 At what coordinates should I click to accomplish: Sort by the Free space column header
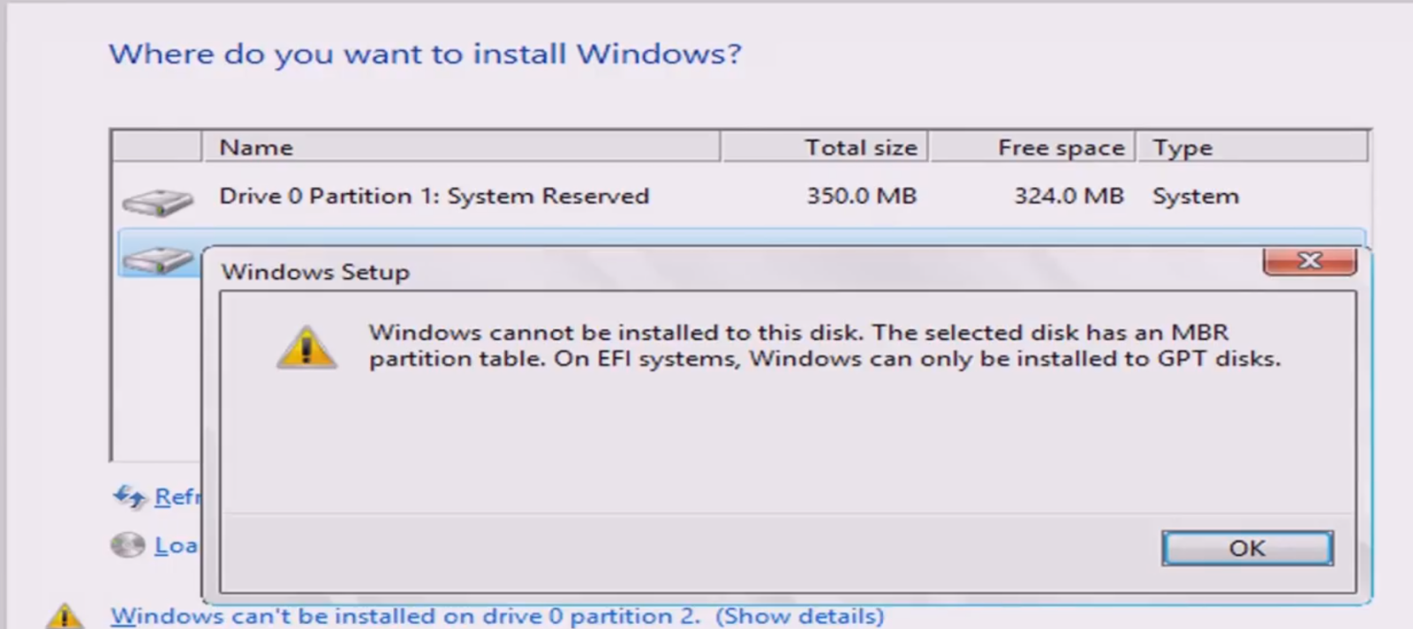[x=1061, y=147]
